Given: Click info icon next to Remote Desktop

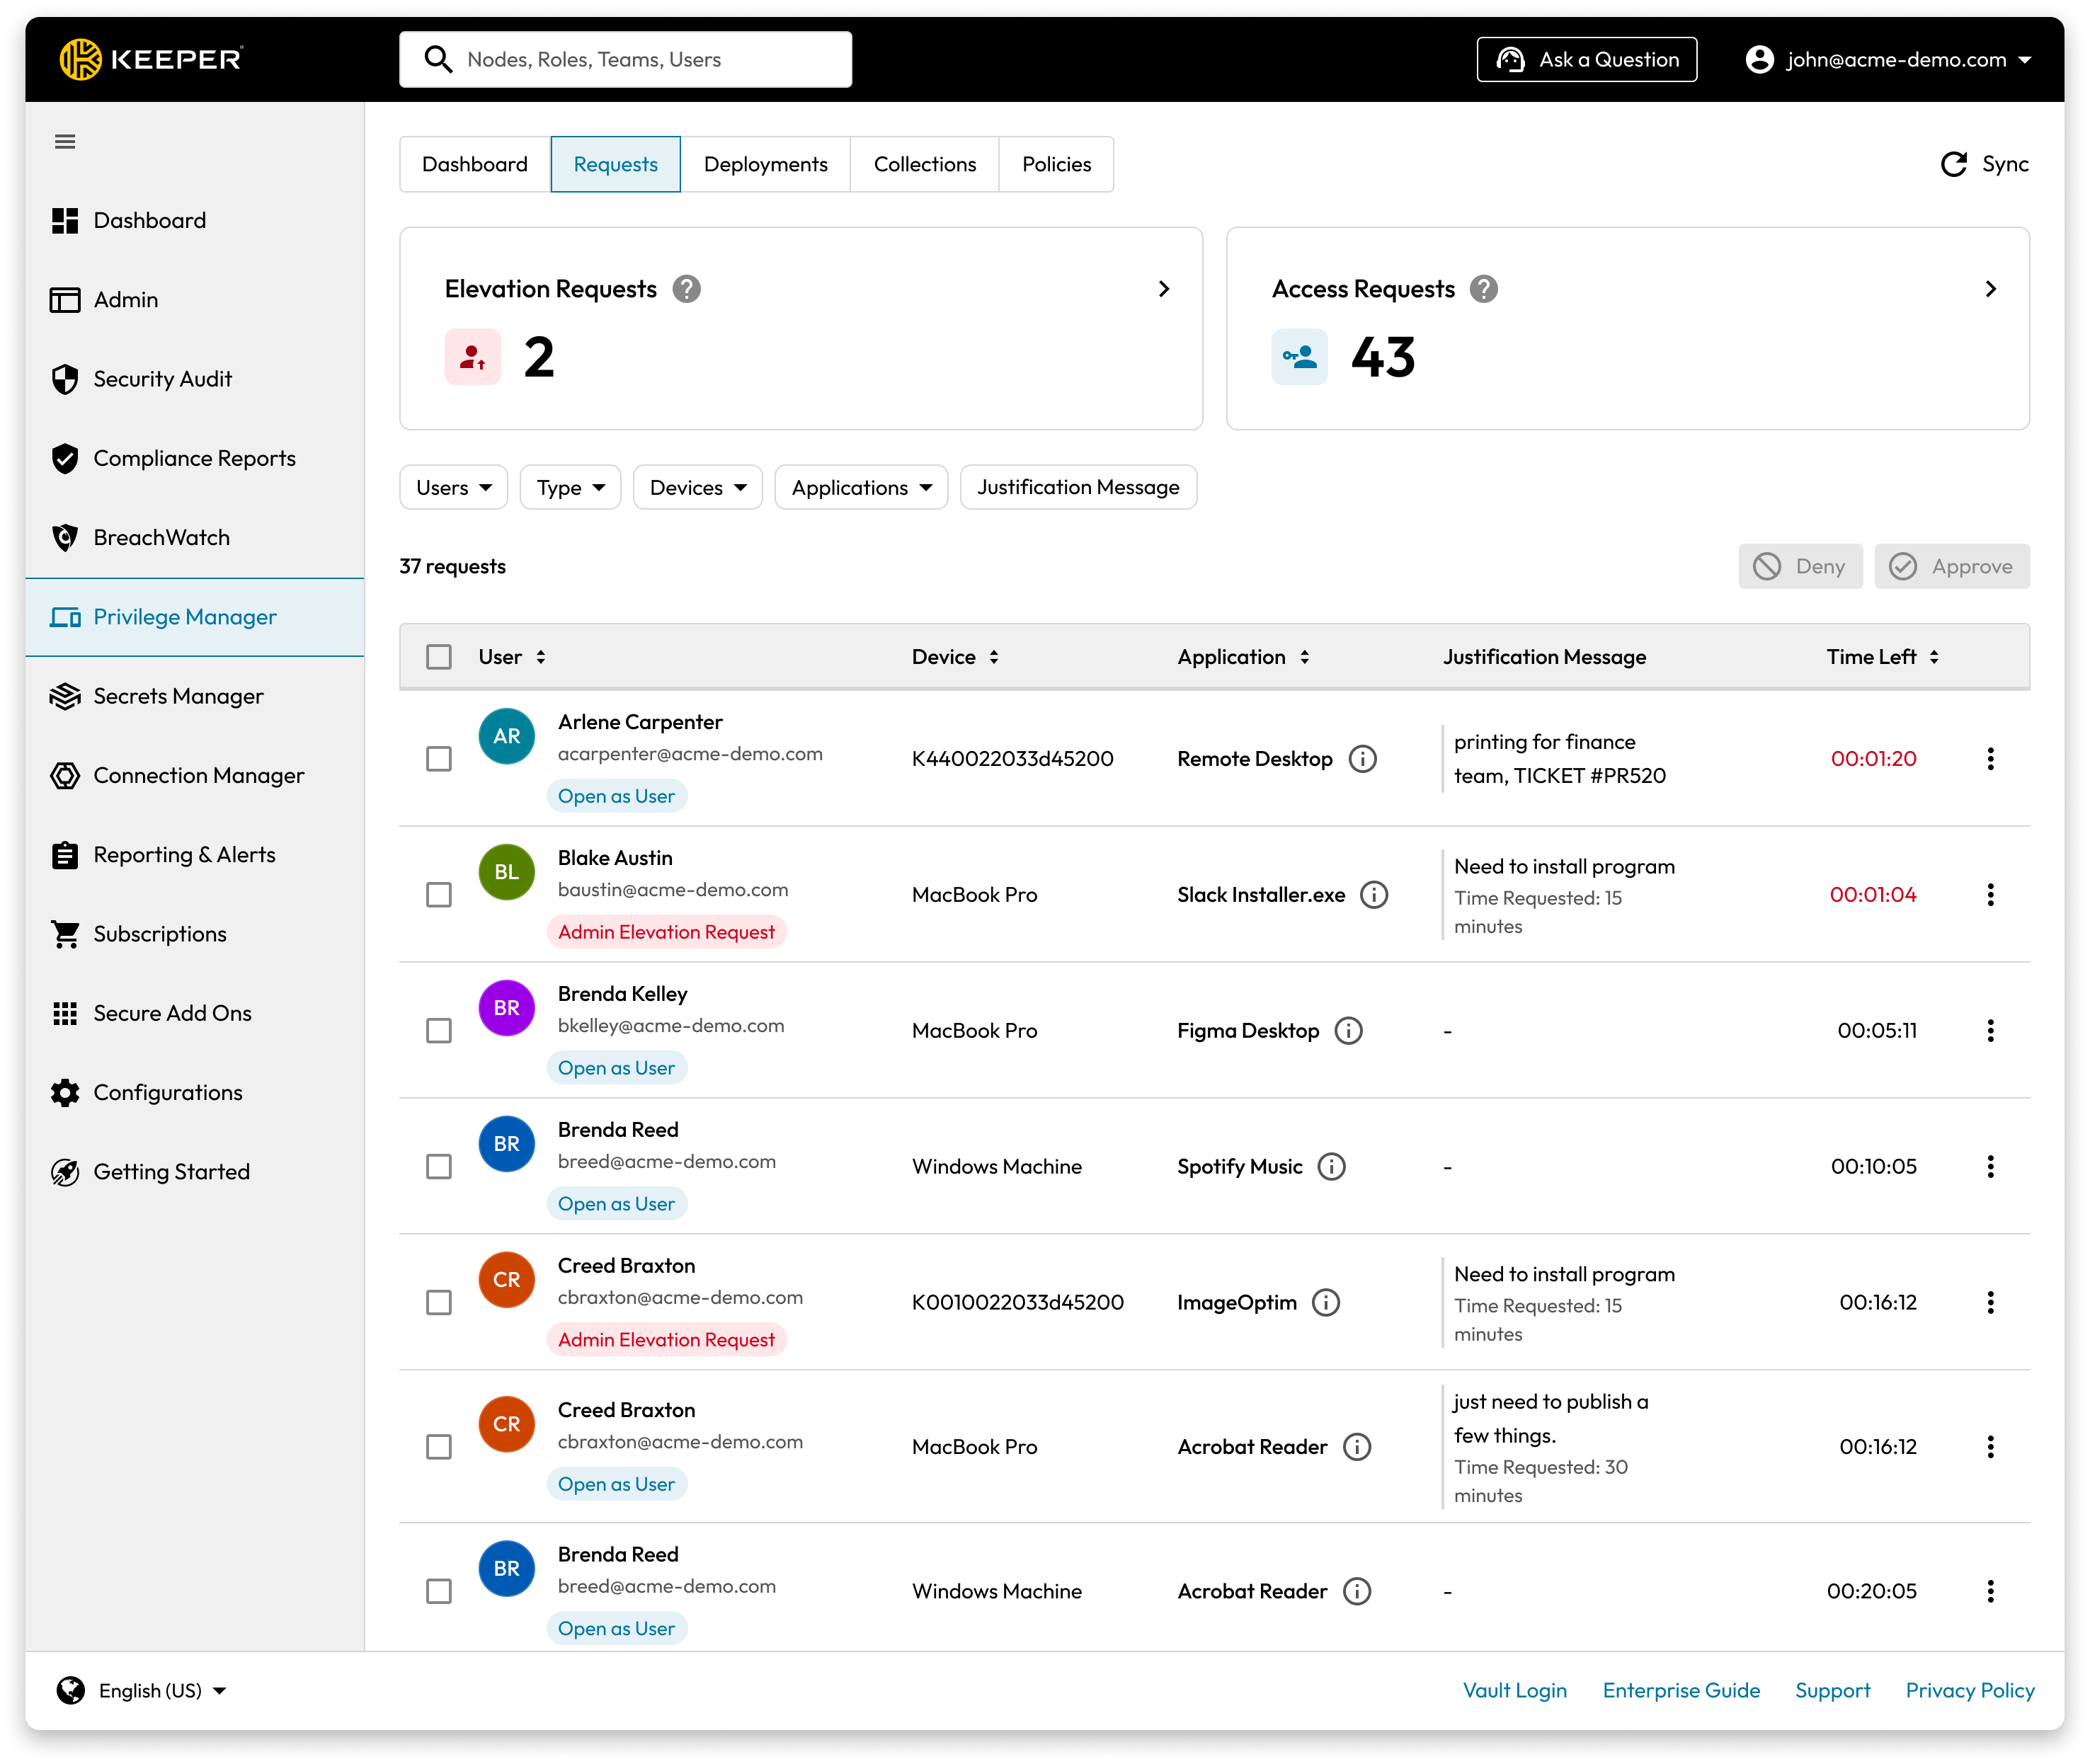Looking at the screenshot, I should click(1362, 759).
